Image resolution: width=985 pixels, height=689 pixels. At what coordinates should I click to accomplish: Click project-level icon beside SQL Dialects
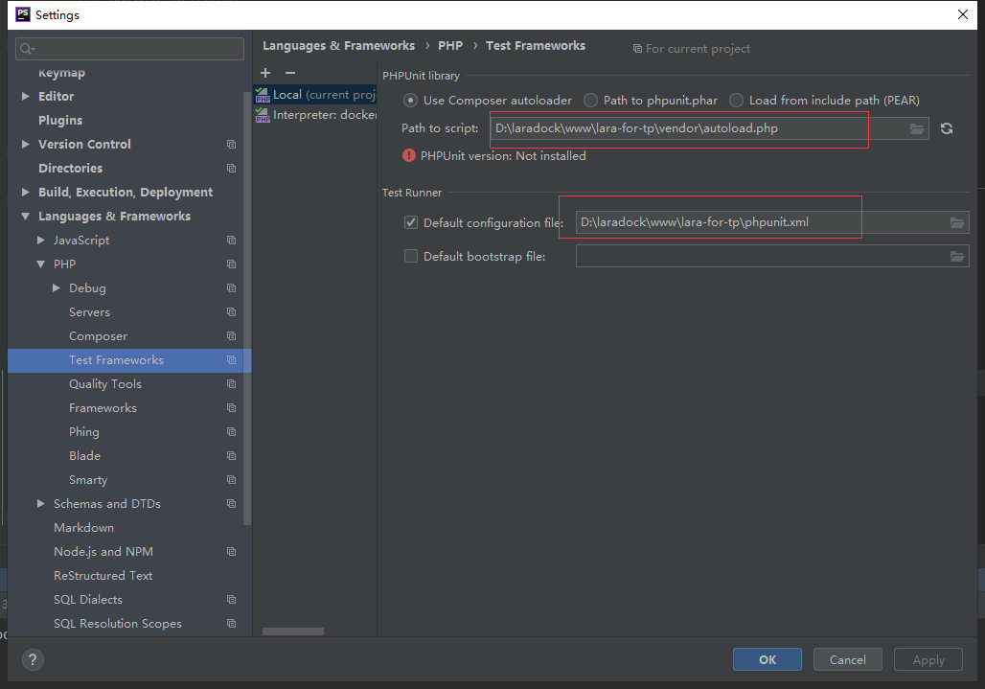pos(231,600)
